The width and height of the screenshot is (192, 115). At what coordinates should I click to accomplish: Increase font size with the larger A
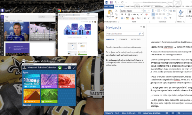(145, 18)
